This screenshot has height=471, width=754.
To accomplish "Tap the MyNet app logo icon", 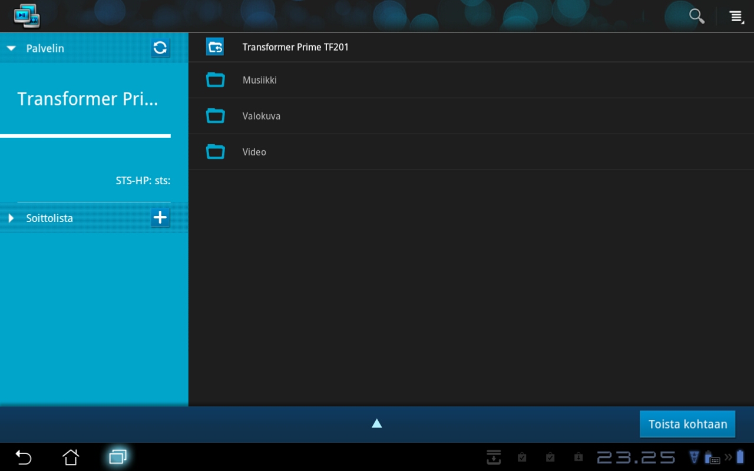I will coord(27,16).
